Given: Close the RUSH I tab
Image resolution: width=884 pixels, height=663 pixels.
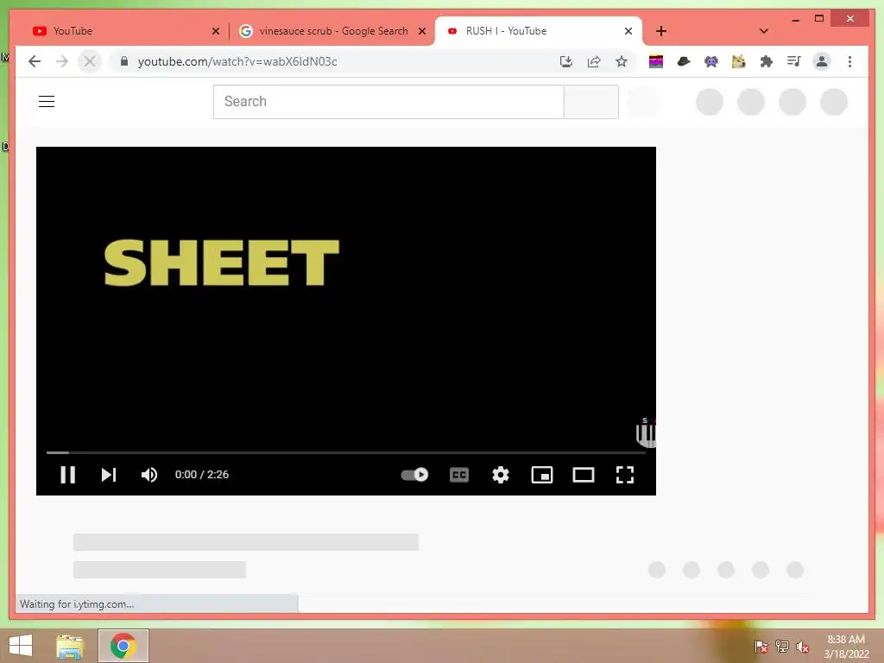Looking at the screenshot, I should [628, 31].
